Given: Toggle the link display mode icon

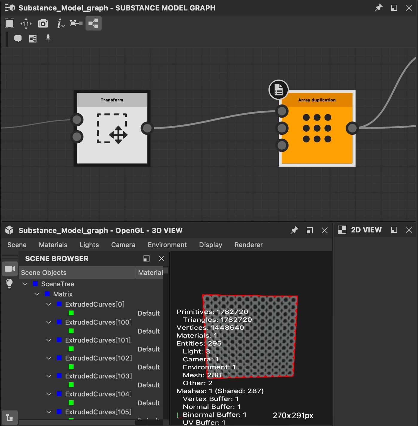Looking at the screenshot, I should [76, 23].
